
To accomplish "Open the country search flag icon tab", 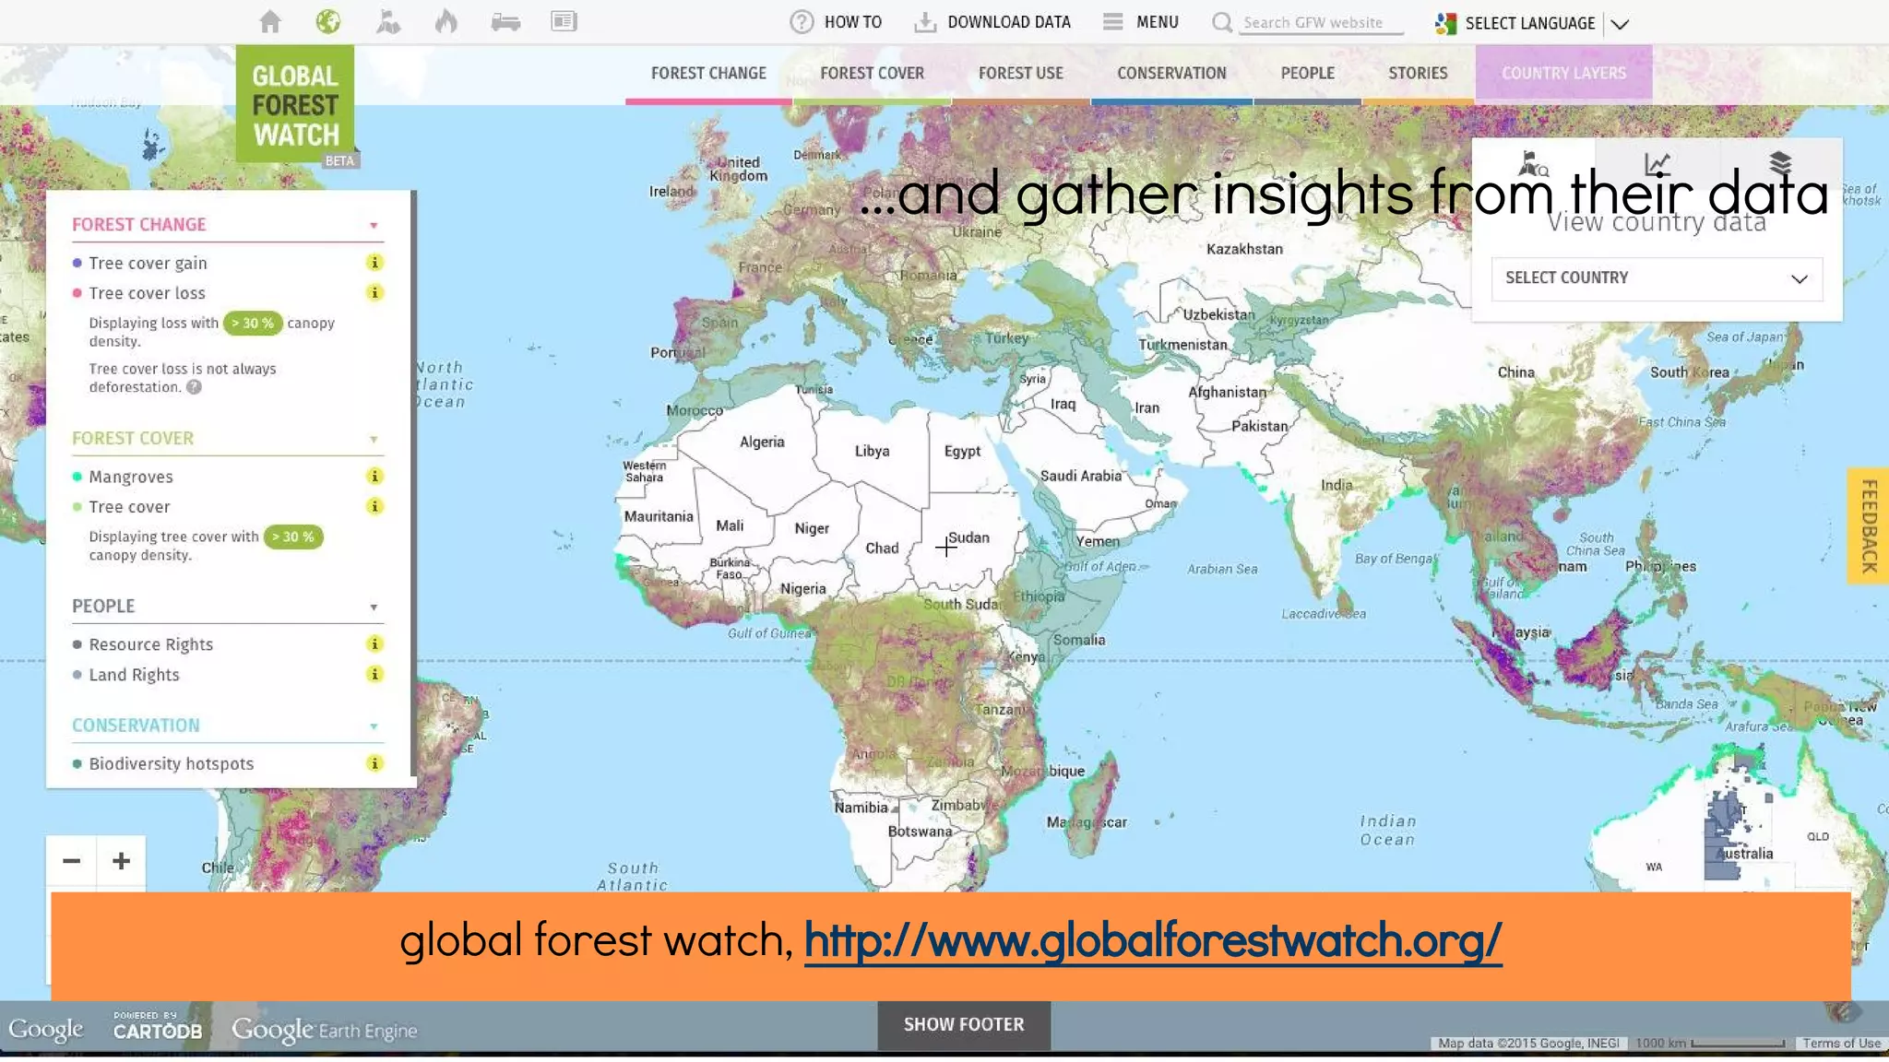I will [x=1533, y=165].
